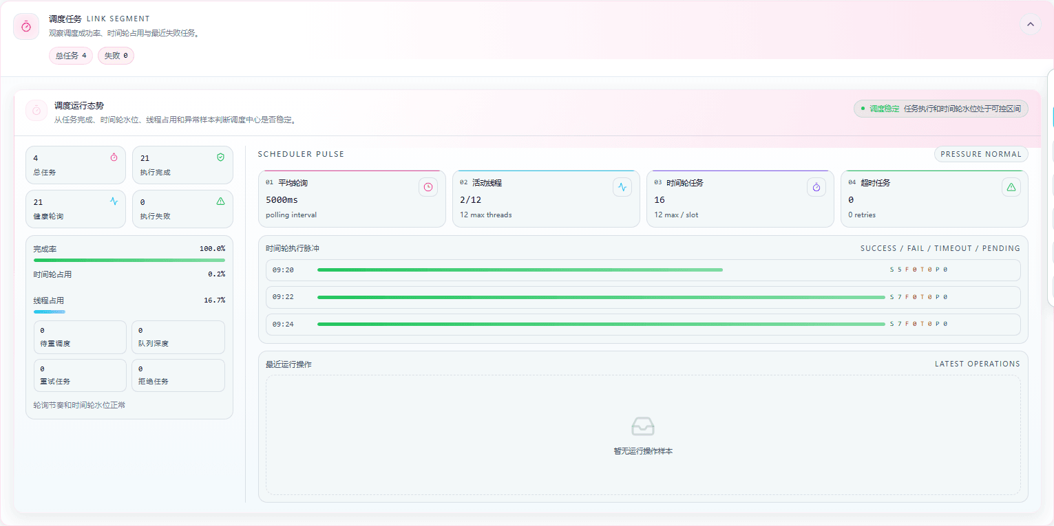This screenshot has height=526, width=1054.
Task: Select the 09:24 pulse row
Action: click(x=643, y=324)
